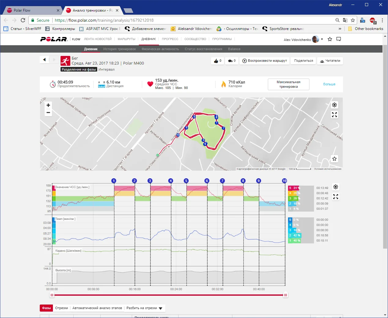Open chart settings gear icon
The width and height of the screenshot is (388, 318).
[336, 187]
